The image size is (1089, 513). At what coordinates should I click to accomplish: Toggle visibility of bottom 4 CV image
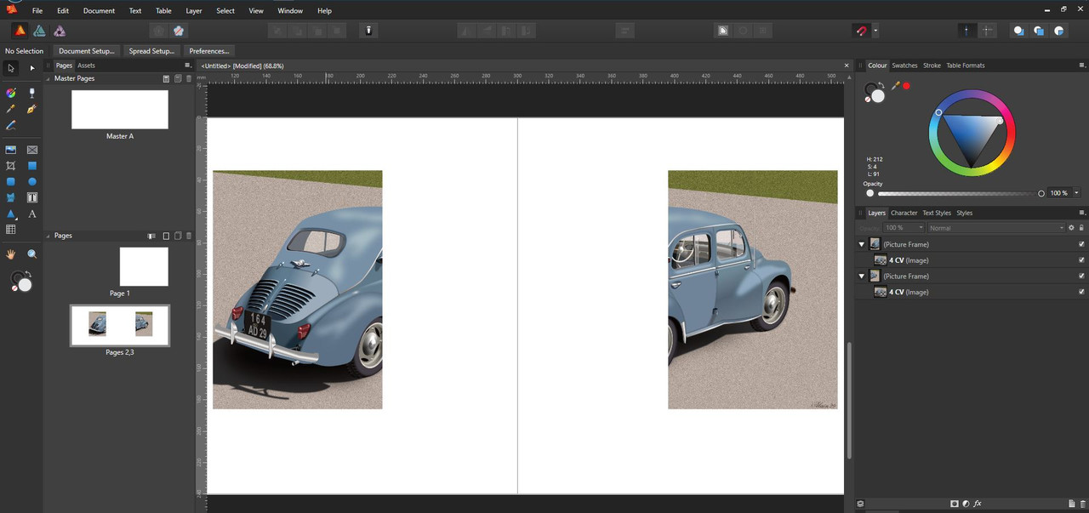1081,292
